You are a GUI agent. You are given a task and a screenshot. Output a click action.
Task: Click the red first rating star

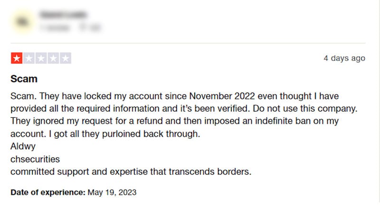(17, 58)
